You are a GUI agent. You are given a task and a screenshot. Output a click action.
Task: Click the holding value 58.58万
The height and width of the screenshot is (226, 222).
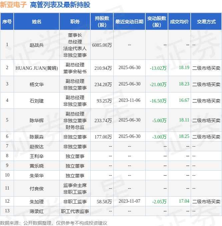click(104, 202)
